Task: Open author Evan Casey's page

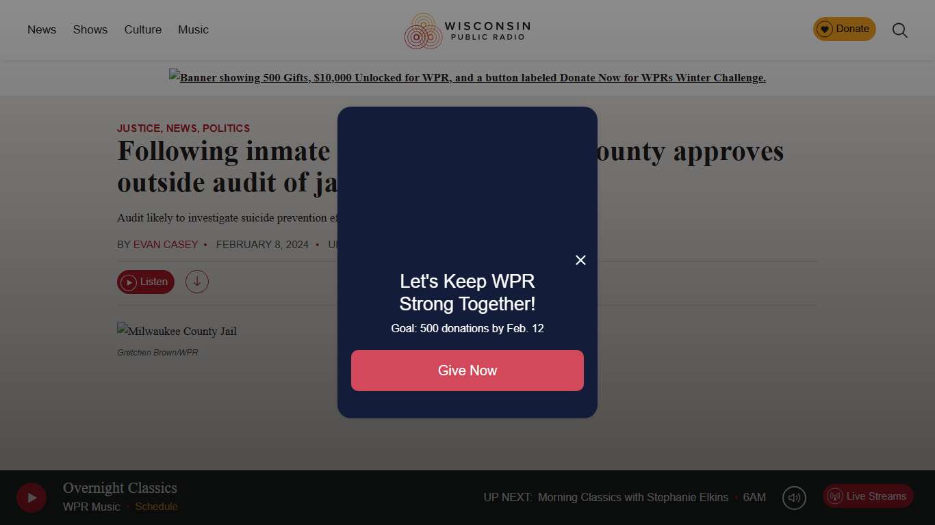Action: [166, 245]
